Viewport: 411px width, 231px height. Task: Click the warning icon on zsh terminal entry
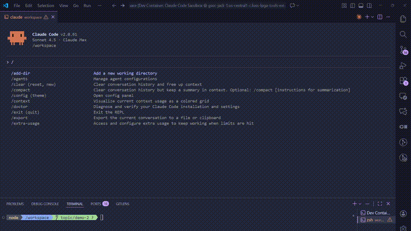pyautogui.click(x=390, y=220)
